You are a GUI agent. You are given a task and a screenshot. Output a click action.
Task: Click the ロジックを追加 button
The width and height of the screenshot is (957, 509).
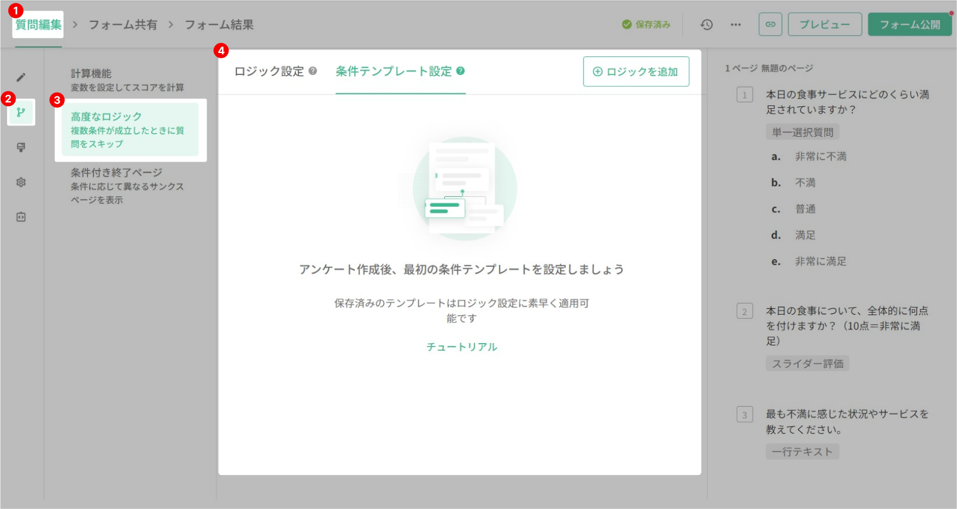[636, 71]
